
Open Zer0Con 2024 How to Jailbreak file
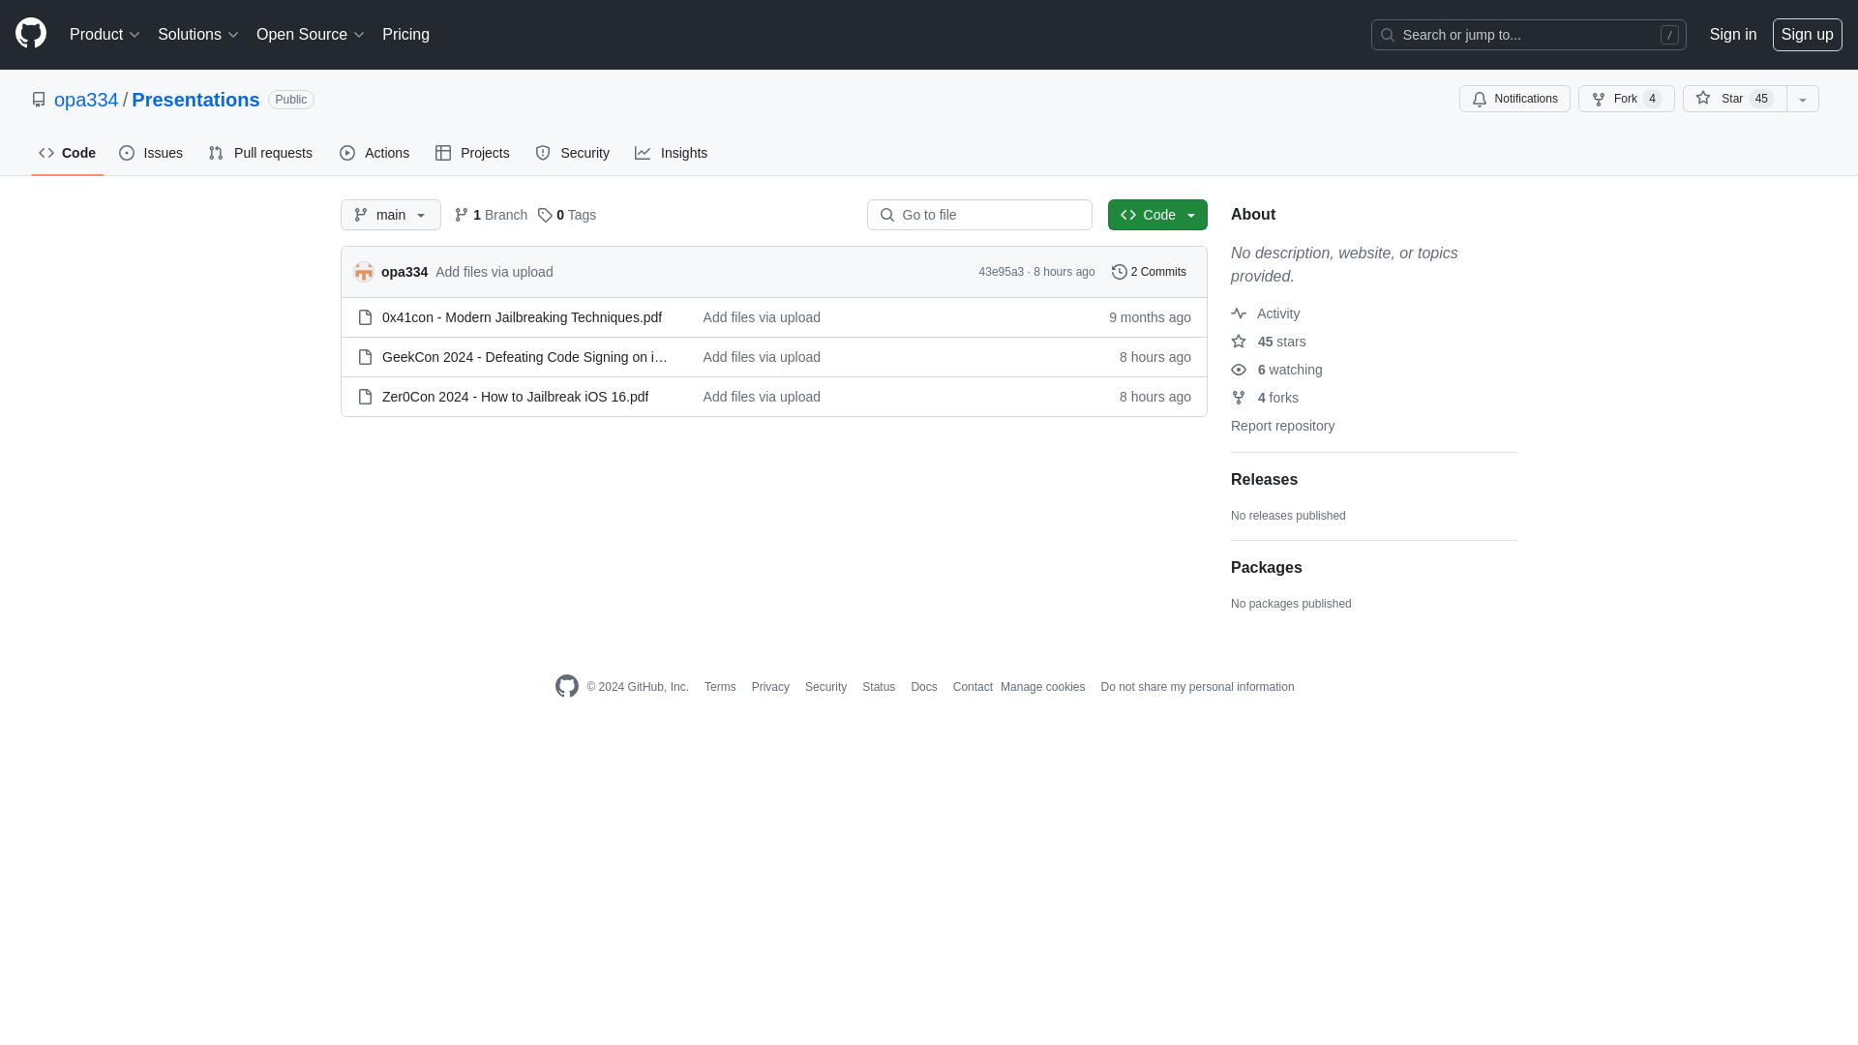[x=515, y=397]
